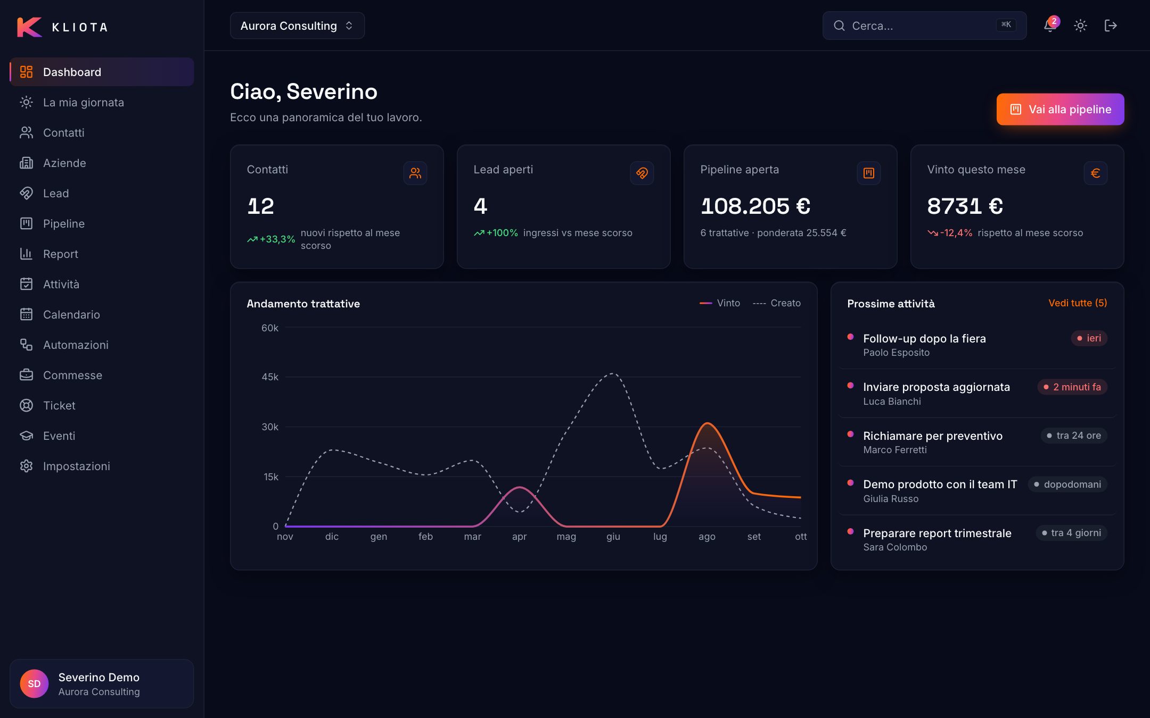The height and width of the screenshot is (718, 1150).
Task: Click the Vai alla pipeline button
Action: [1060, 110]
